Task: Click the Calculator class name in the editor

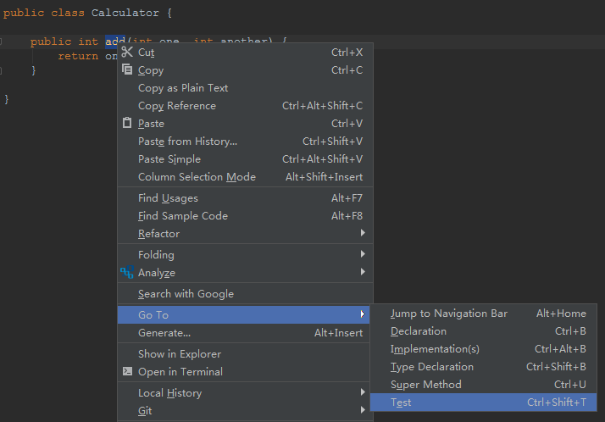Action: pyautogui.click(x=125, y=13)
